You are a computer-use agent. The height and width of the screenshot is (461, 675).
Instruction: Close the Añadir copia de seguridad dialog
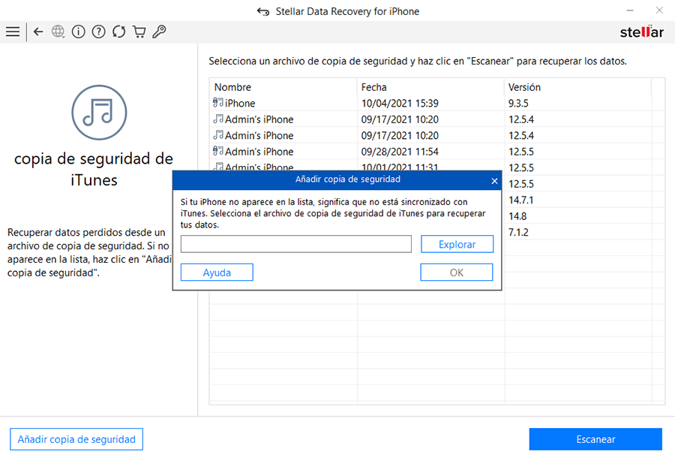tap(494, 181)
